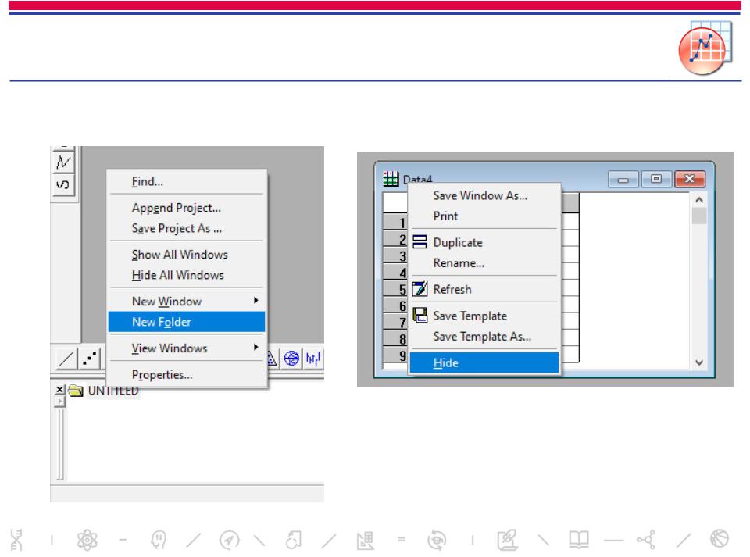Select row header 4 in Data4
This screenshot has width=750, height=557.
click(x=395, y=273)
